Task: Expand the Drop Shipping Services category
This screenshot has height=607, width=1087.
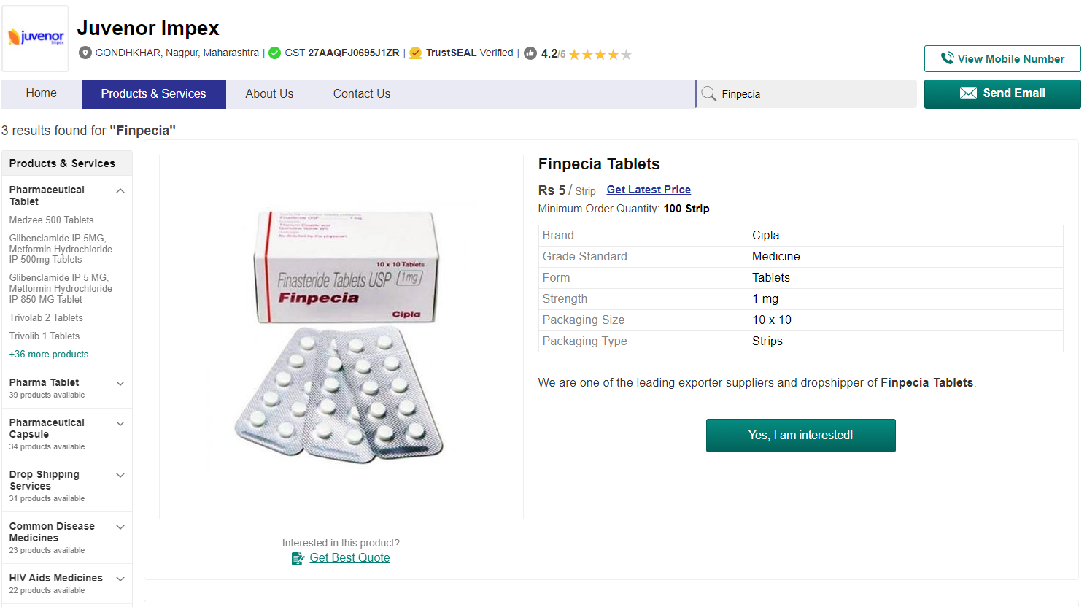Action: (x=120, y=476)
